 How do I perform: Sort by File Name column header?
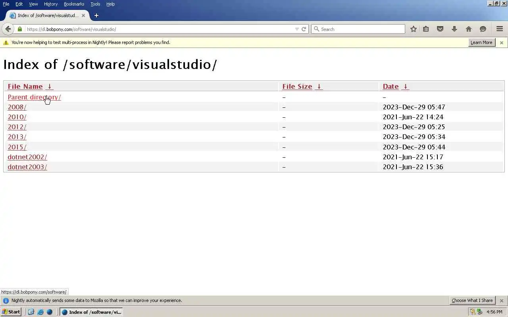[x=25, y=86]
